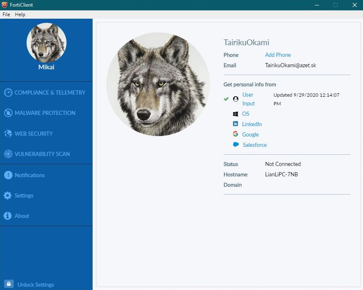Click the Notifications exclamation icon
Image resolution: width=363 pixels, height=290 pixels.
point(8,175)
